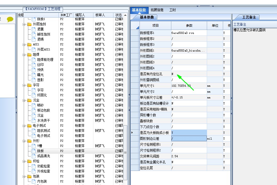This screenshot has width=277, height=185.
Task: Click folder icon of 电子测试 group
Action: (30, 126)
